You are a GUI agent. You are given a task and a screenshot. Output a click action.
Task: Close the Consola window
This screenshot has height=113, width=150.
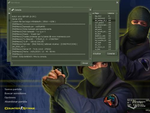click(x=90, y=10)
